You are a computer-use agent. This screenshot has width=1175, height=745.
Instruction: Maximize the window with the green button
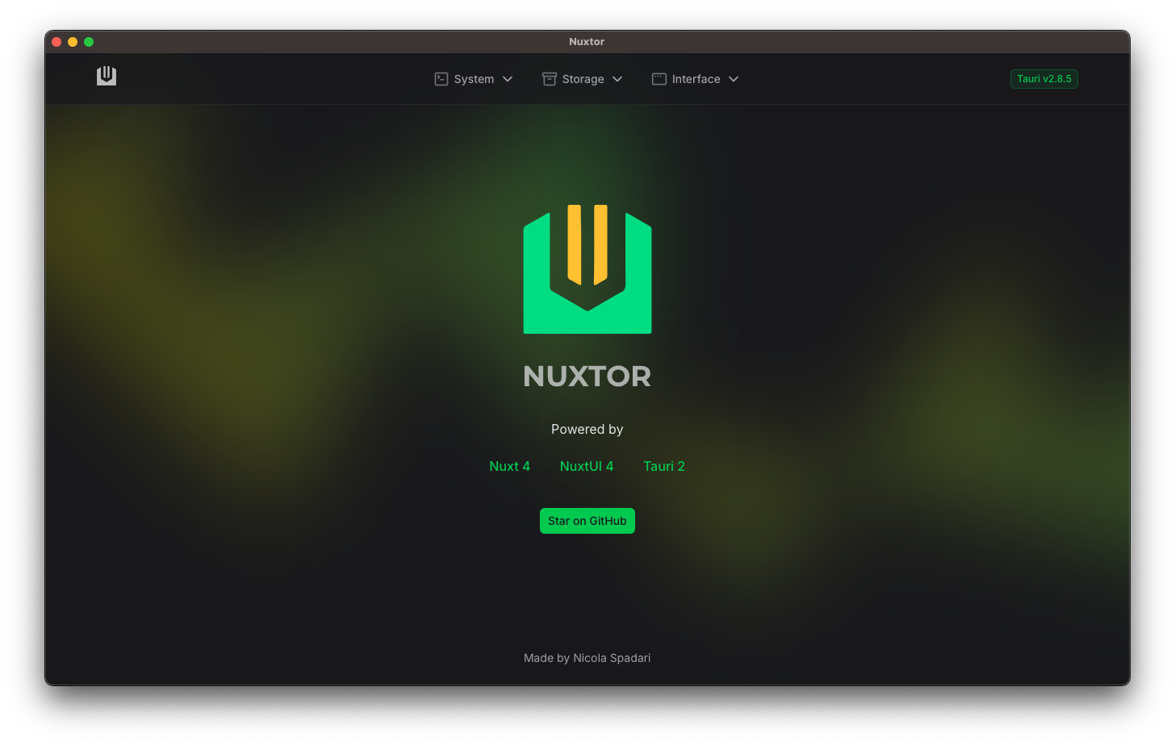89,42
